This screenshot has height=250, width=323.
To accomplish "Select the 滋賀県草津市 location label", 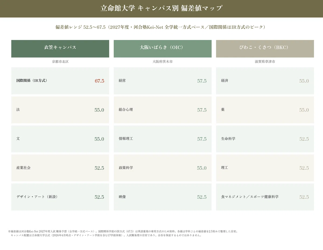I will click(x=265, y=62).
